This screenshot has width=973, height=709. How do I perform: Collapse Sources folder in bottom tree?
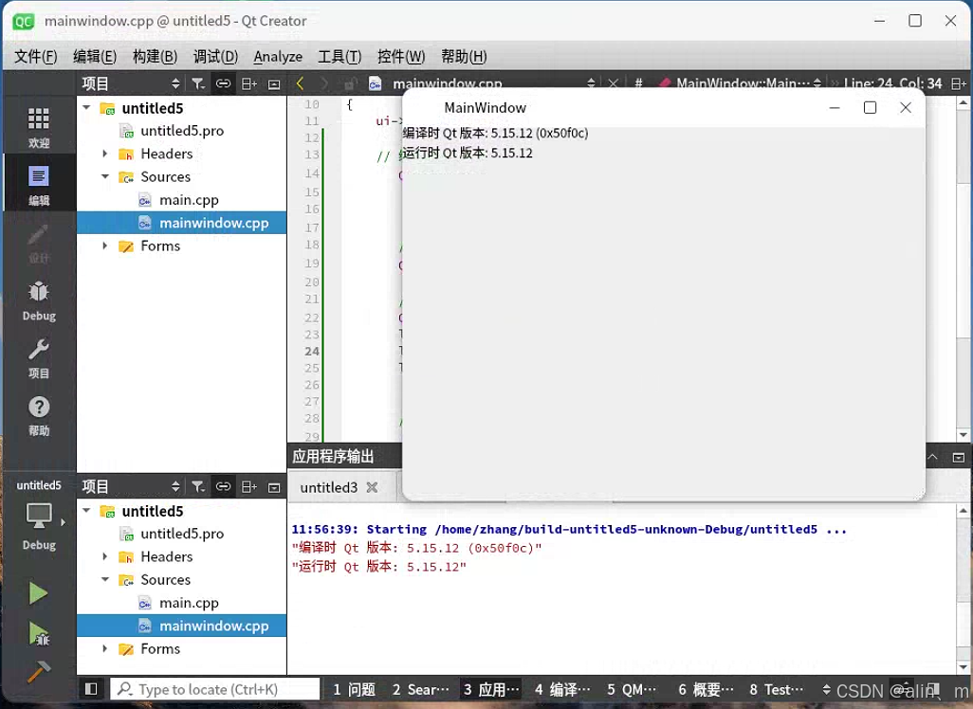(x=105, y=579)
